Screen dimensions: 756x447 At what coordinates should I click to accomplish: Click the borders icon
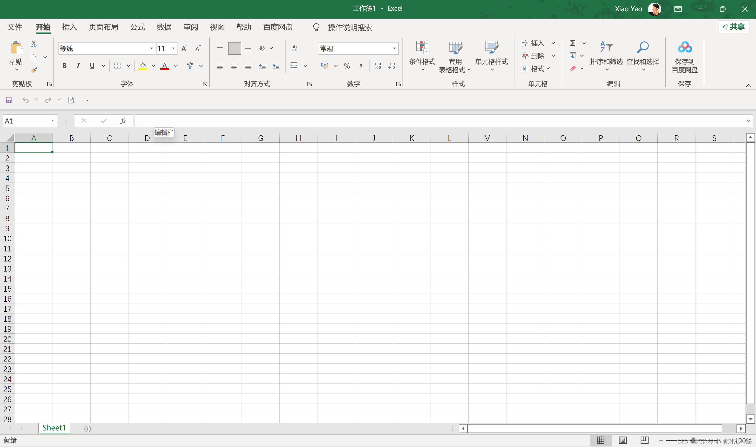point(118,66)
